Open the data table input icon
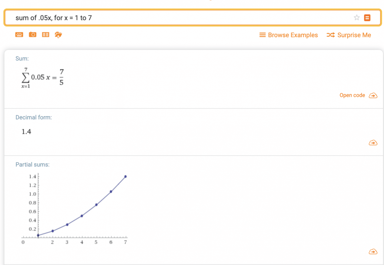The image size is (384, 265). click(46, 35)
